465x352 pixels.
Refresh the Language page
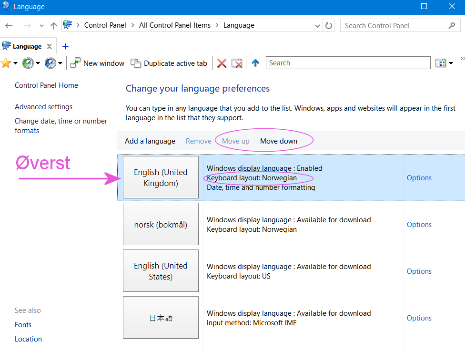[329, 26]
